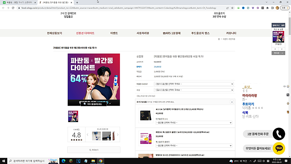
Task: Open the 구성 option dropdown
Action: coord(194,90)
